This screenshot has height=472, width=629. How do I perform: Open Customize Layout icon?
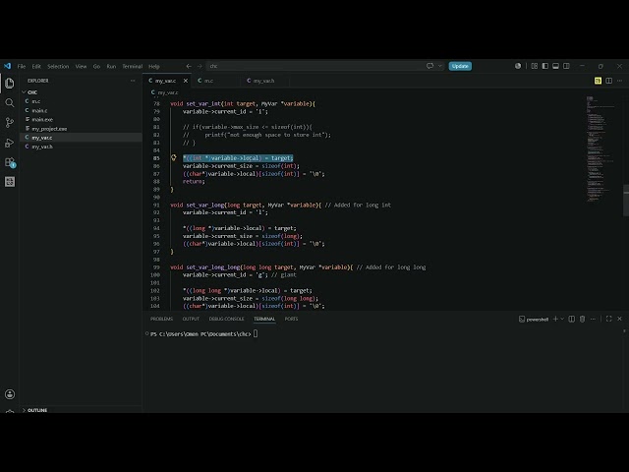click(535, 66)
